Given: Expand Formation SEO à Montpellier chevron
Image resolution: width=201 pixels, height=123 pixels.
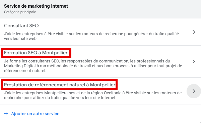Looking at the screenshot, I should (194, 61).
